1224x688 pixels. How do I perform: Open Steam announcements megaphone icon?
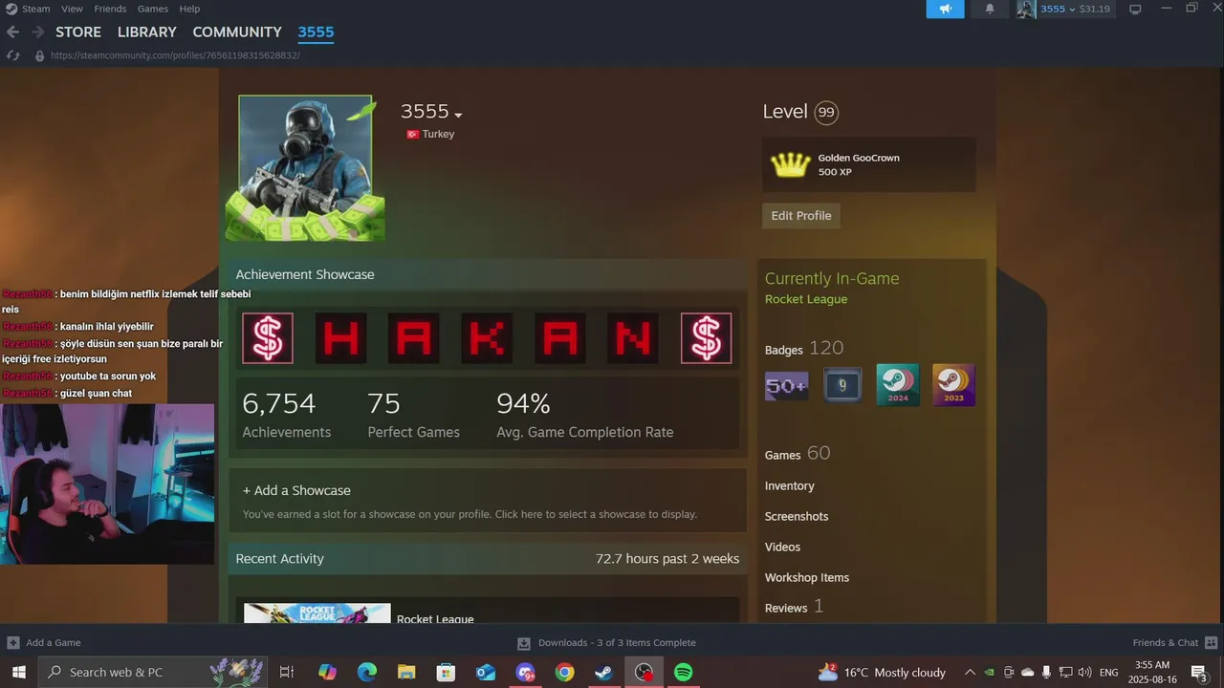coord(945,9)
